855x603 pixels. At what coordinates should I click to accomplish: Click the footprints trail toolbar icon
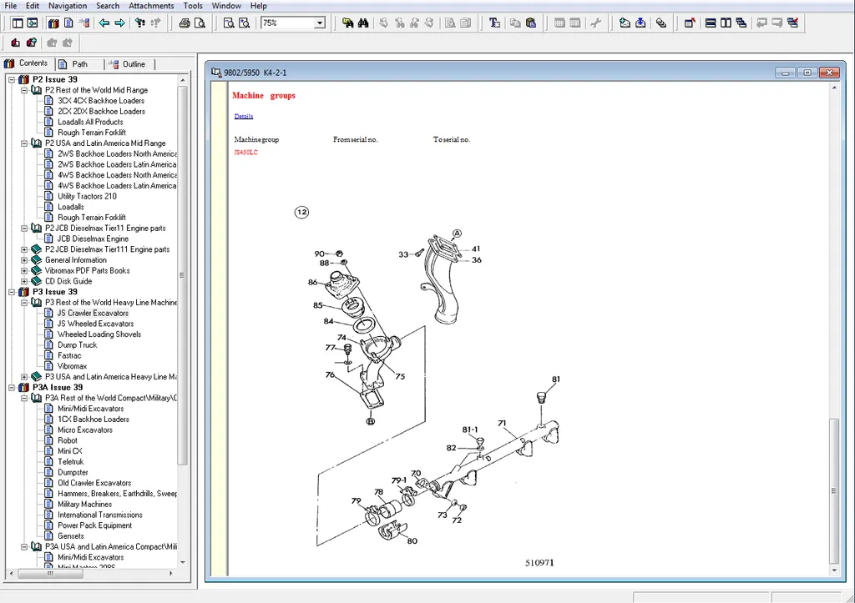[x=140, y=23]
